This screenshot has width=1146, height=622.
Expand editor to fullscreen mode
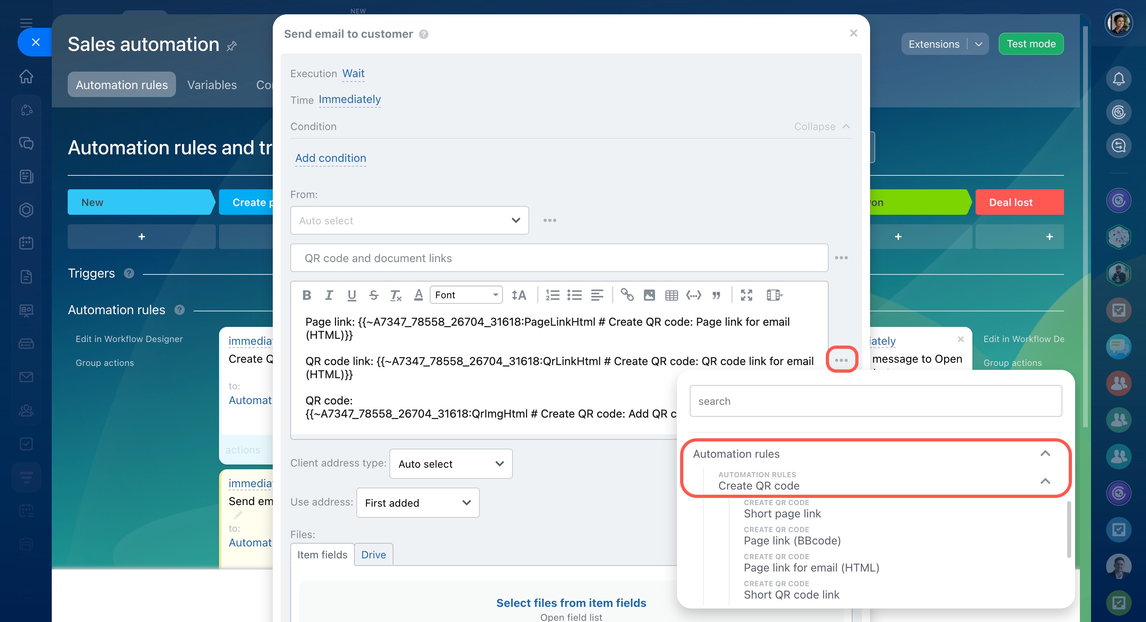tap(746, 295)
